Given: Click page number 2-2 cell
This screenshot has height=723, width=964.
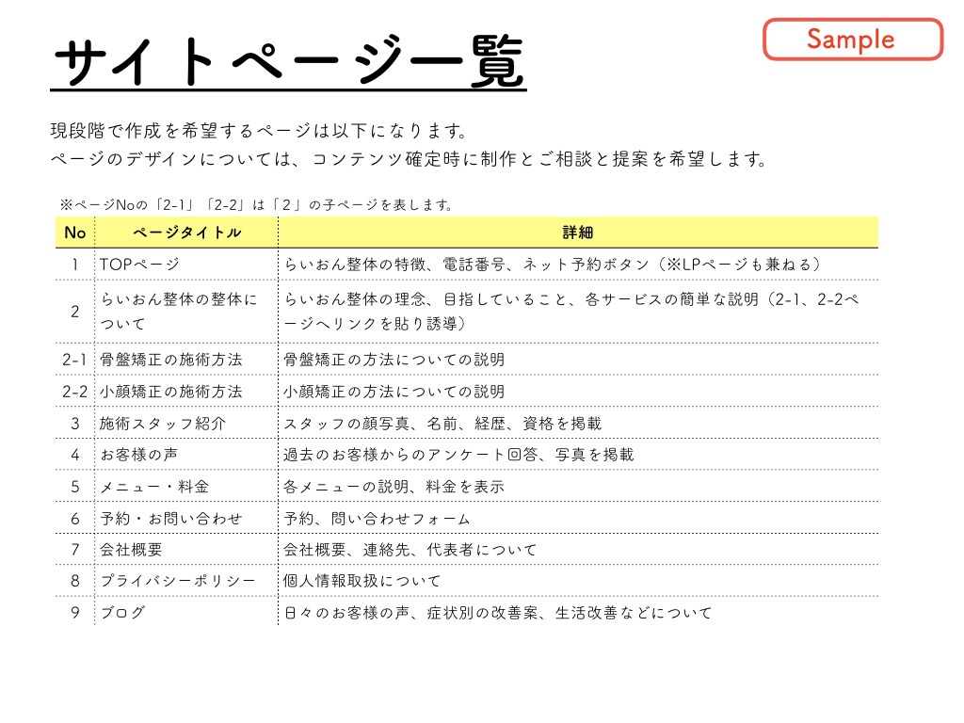Looking at the screenshot, I should pos(75,392).
